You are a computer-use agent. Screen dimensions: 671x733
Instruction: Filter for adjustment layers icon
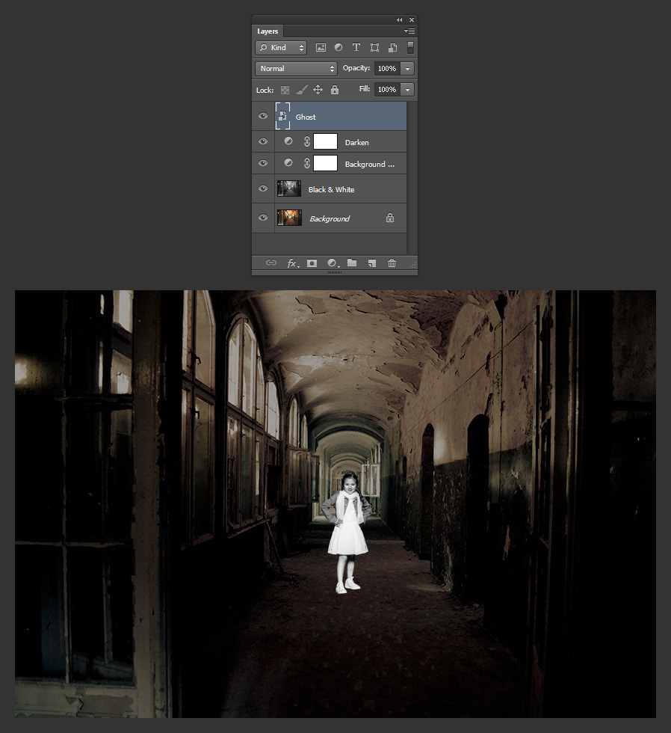pos(338,47)
